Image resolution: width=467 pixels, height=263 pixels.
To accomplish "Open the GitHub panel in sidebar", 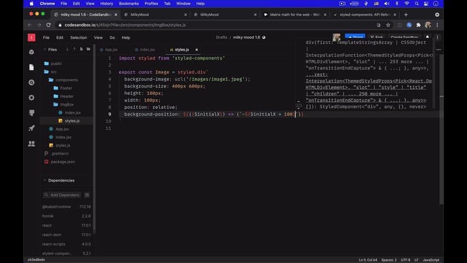I will [x=32, y=113].
